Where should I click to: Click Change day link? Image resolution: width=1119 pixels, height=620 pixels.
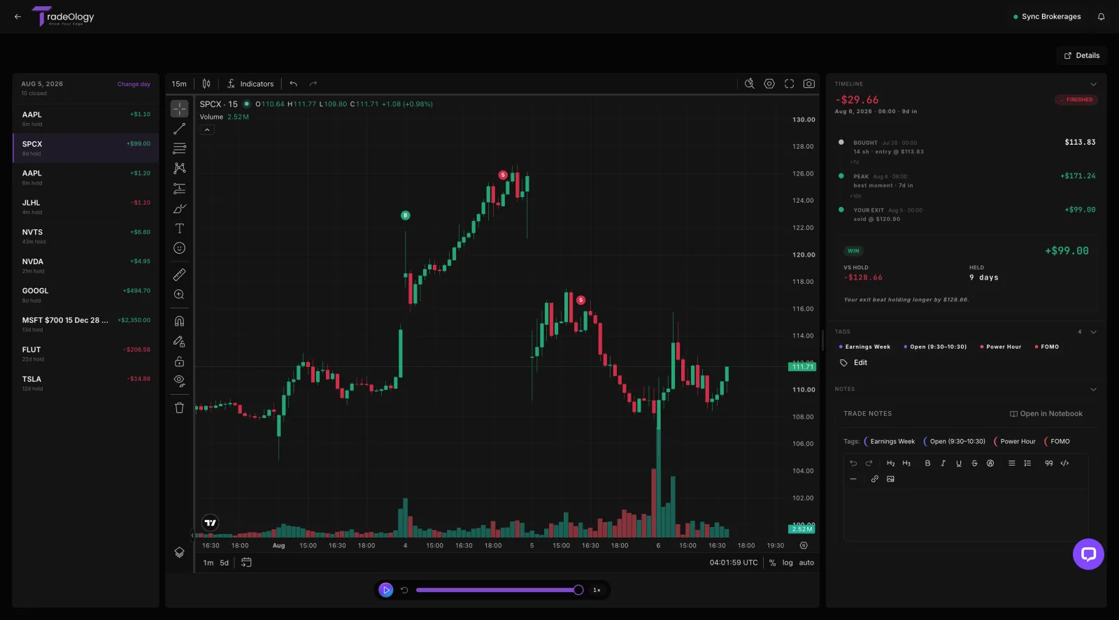click(134, 84)
